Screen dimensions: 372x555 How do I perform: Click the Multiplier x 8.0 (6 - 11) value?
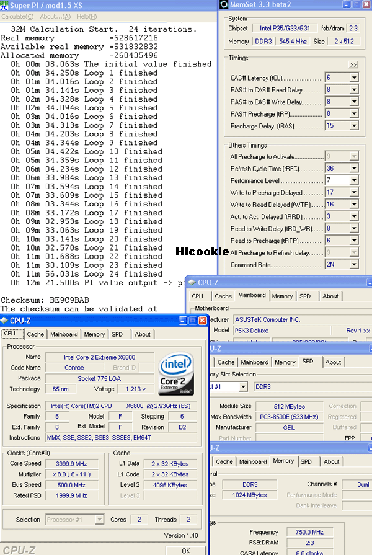coord(71,474)
